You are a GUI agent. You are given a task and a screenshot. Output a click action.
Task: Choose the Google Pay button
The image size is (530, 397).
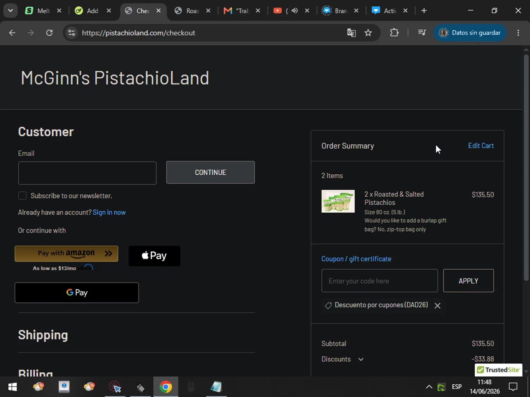pyautogui.click(x=77, y=293)
